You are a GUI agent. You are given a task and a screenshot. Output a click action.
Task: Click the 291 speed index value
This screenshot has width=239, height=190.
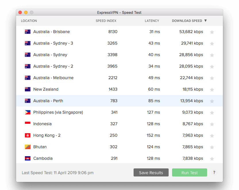click(114, 158)
